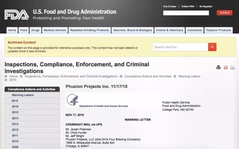Focus the Search Archive input field
This screenshot has width=239, height=149.
click(x=180, y=47)
